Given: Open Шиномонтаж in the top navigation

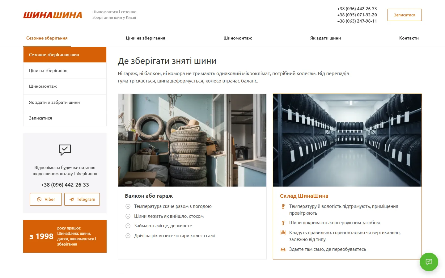Looking at the screenshot, I should 238,38.
